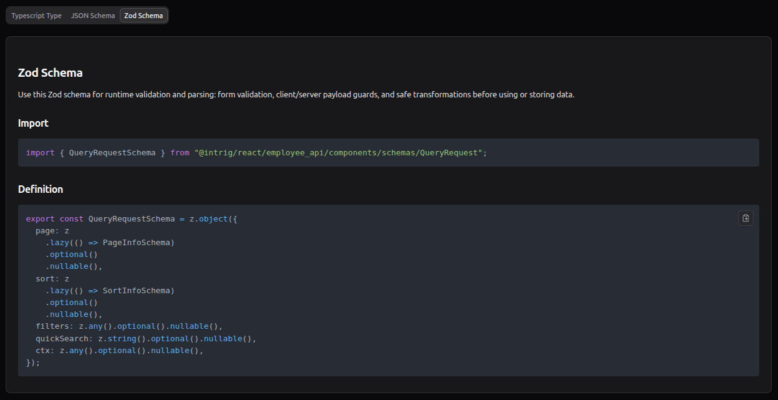Click the Zod Schema heading
This screenshot has width=778, height=400.
tap(50, 73)
